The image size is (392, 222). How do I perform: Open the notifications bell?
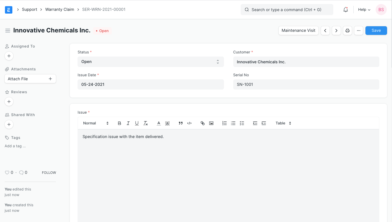tap(346, 10)
